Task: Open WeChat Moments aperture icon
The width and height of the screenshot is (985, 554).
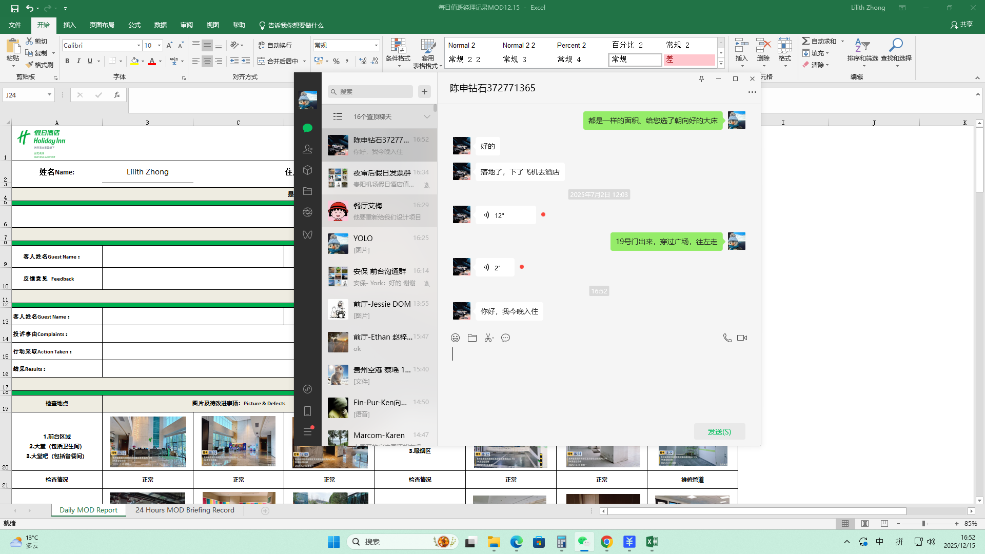Action: 307,212
